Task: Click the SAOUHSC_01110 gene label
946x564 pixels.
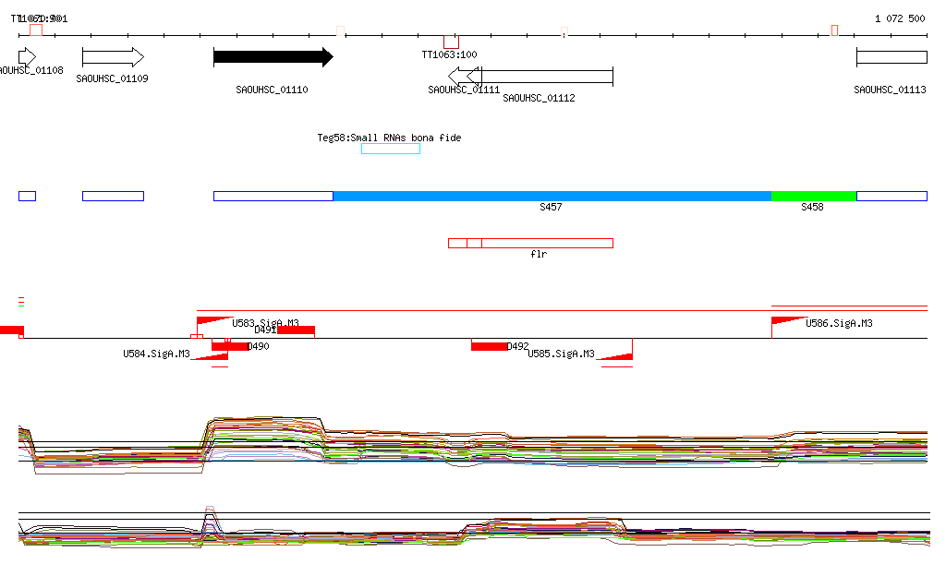Action: 273,90
